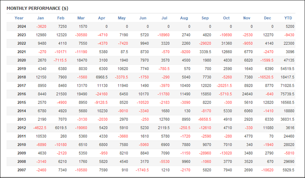The height and width of the screenshot is (178, 305).
Task: Click the Oct column header
Action: (226, 18)
